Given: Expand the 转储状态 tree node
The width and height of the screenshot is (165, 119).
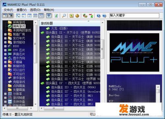Looking at the screenshot, I should coord(5,66).
